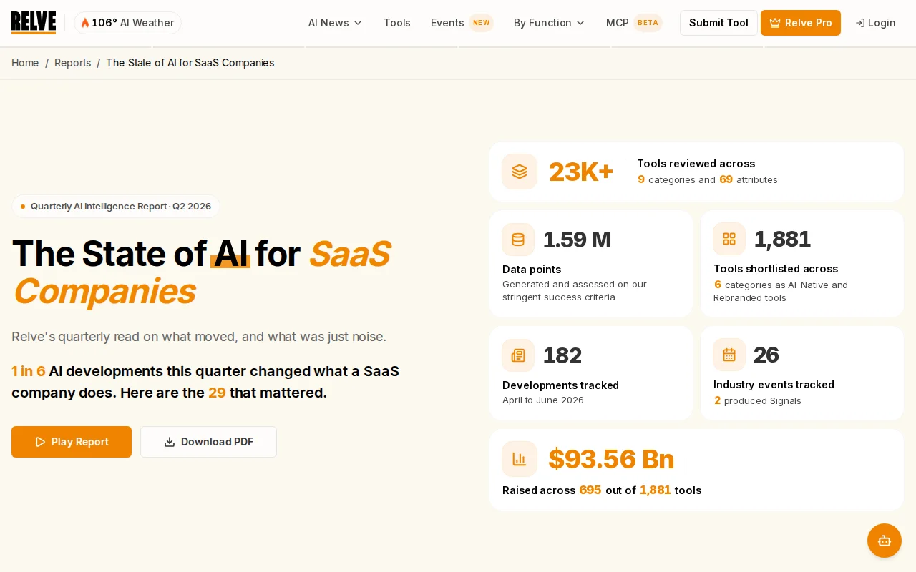This screenshot has width=916, height=572.
Task: Click the Submit Tool button
Action: (x=718, y=23)
